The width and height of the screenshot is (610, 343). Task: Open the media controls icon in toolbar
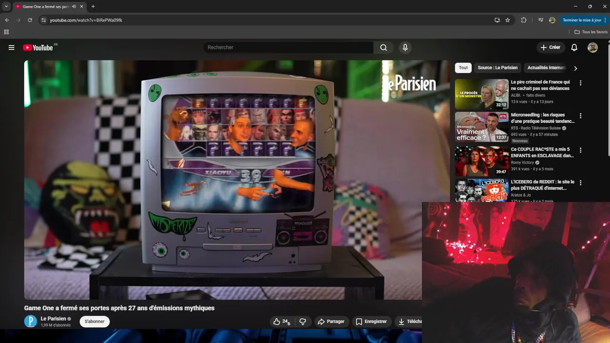point(540,20)
